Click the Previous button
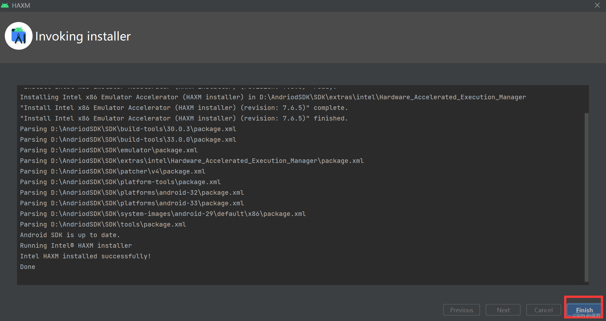The width and height of the screenshot is (606, 321). (x=461, y=310)
